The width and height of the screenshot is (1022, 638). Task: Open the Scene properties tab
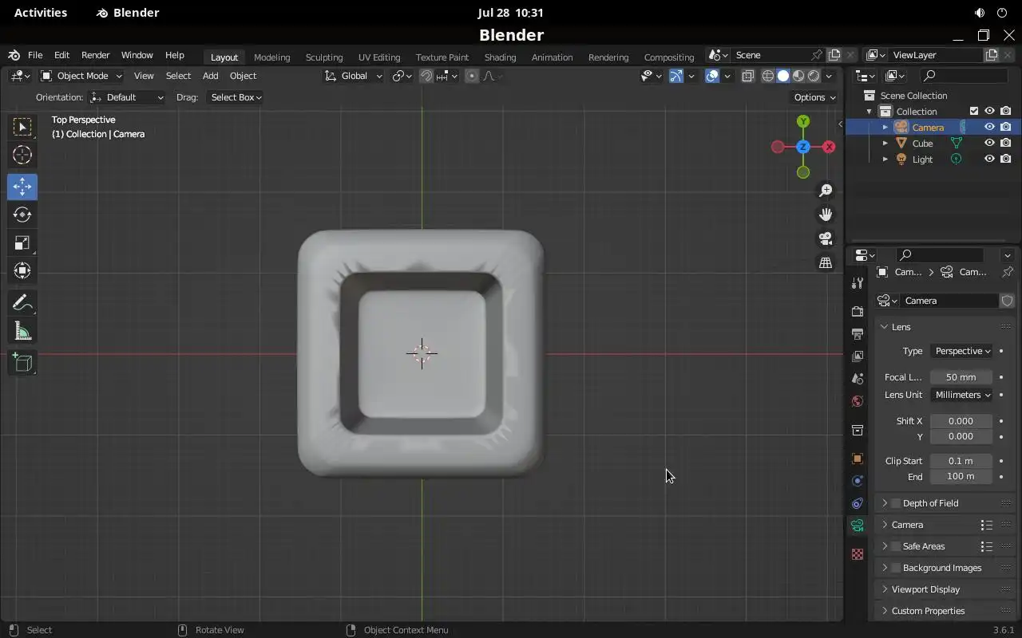pyautogui.click(x=858, y=379)
